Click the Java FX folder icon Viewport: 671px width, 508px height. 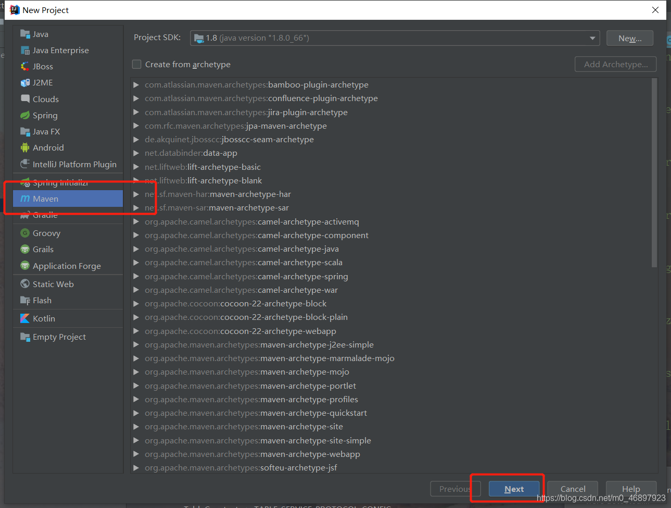[25, 131]
